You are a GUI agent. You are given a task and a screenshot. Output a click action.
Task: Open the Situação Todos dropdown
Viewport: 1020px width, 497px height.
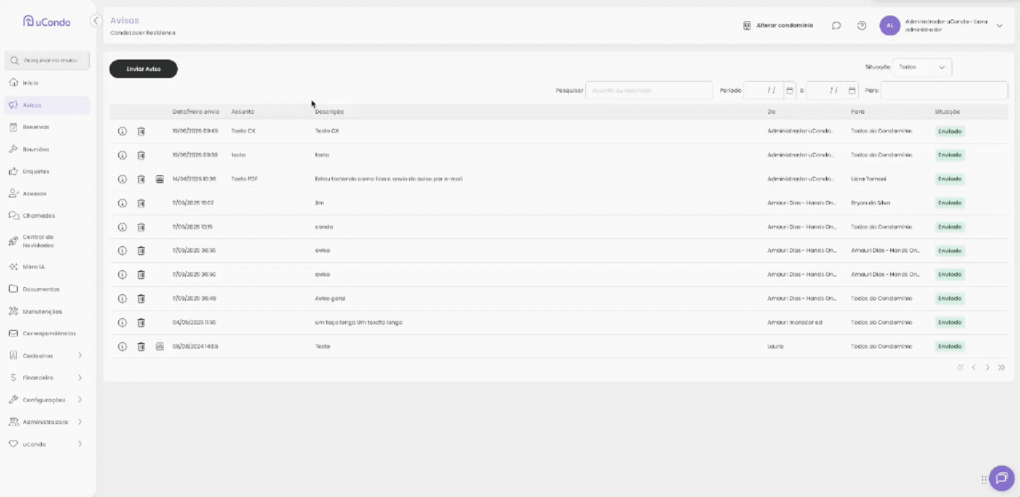922,67
